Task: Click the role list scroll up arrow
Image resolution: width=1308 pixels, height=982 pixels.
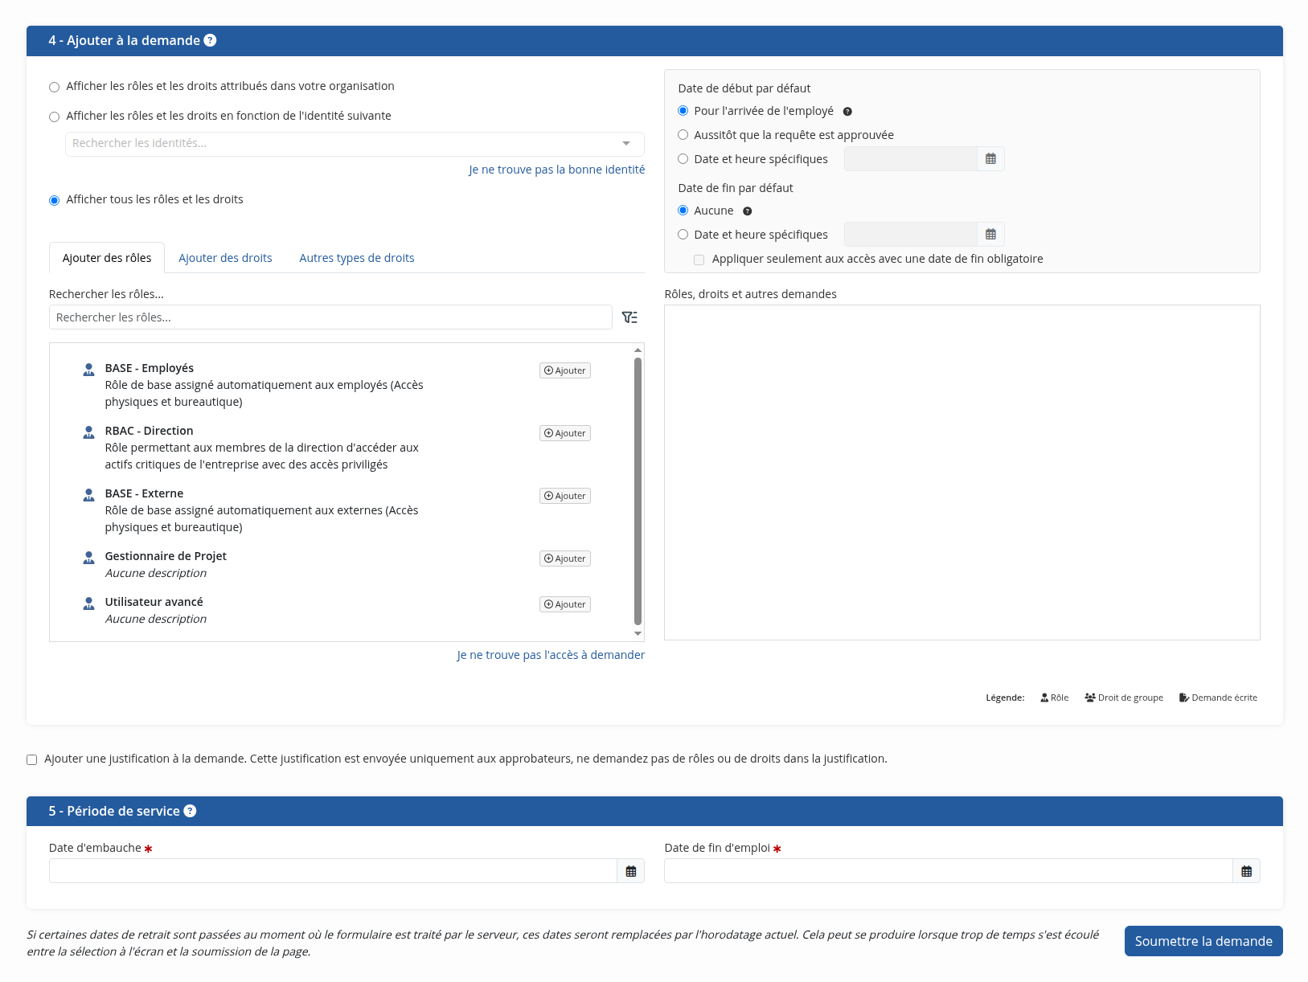Action: click(638, 350)
